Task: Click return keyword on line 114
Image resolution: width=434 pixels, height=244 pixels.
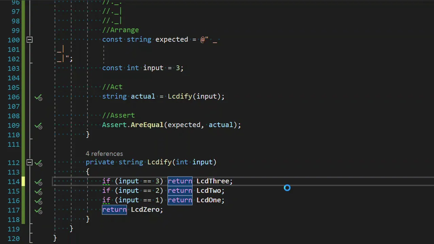Action: (x=180, y=181)
